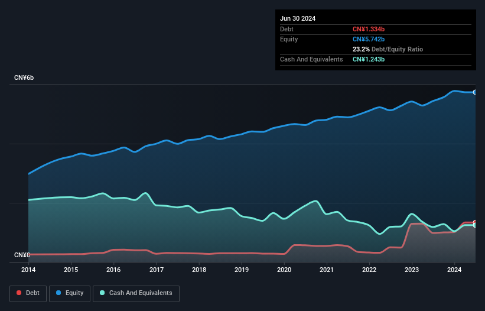
Task: Click the Cash And Equivalents endpoint marker
Action: [475, 225]
